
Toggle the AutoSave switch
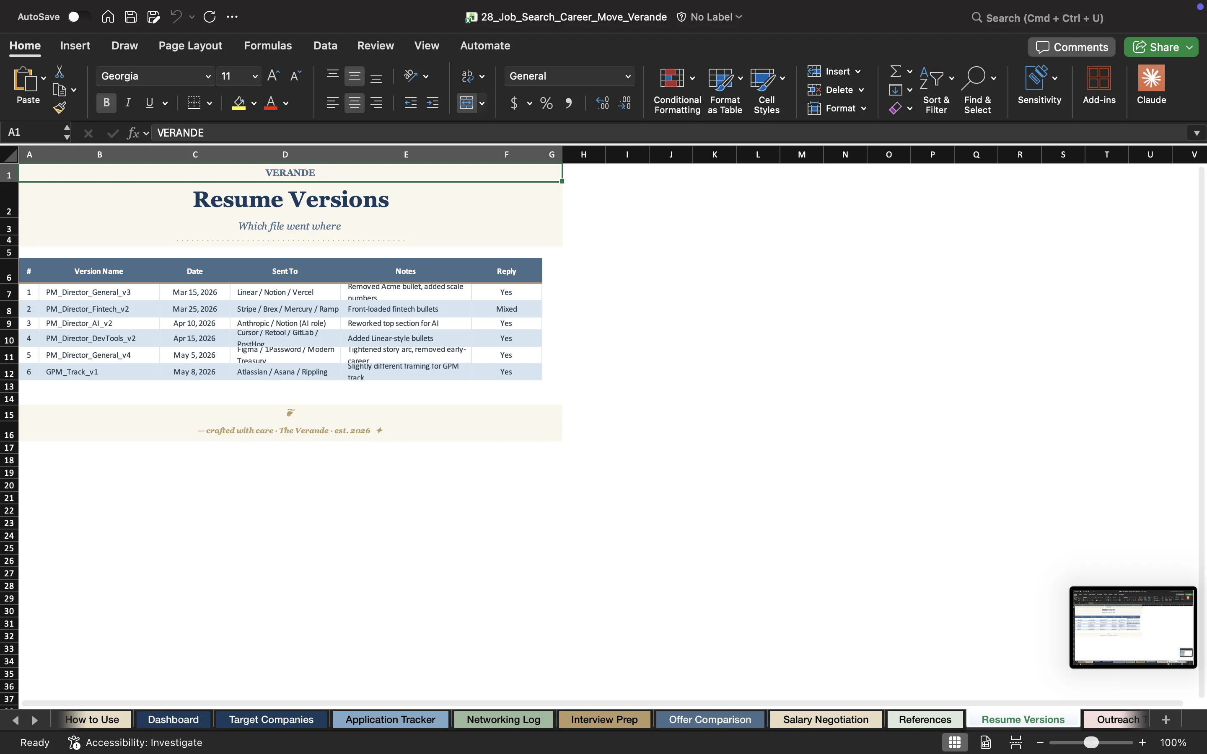[79, 17]
